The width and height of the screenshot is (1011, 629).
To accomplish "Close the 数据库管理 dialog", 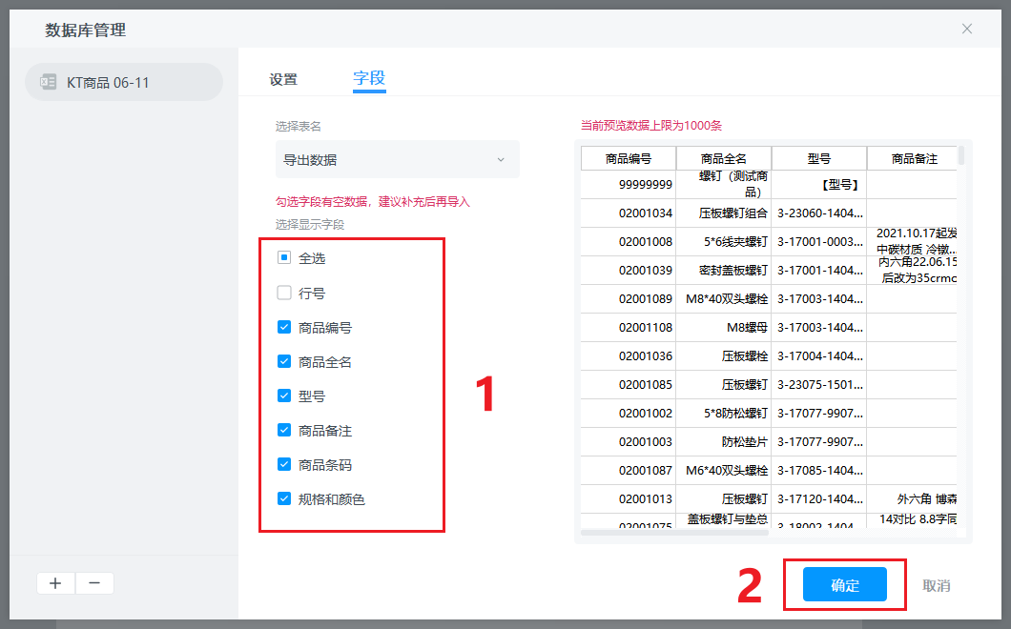I will tap(967, 29).
